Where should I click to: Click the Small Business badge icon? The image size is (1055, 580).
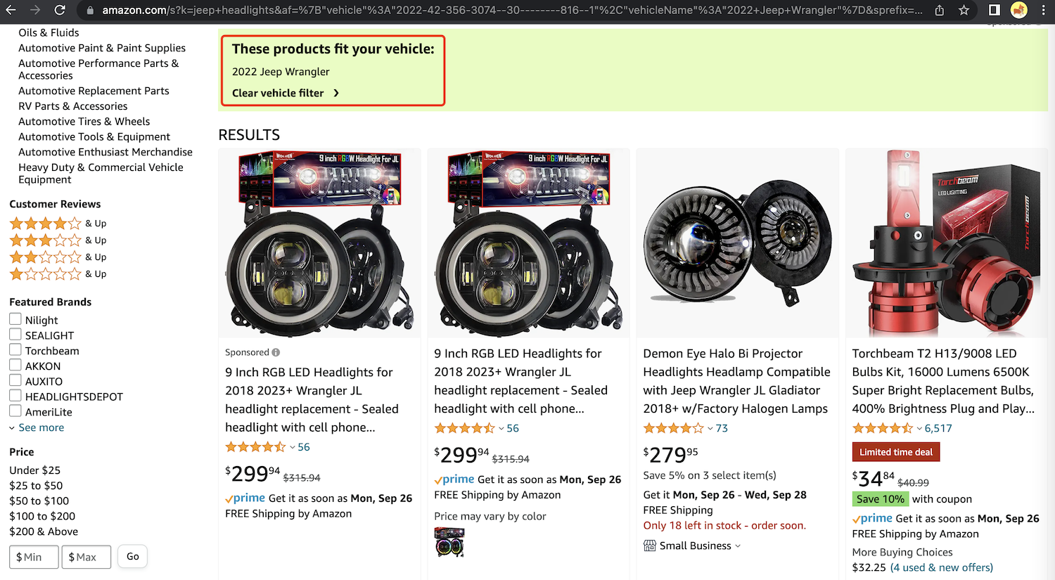click(x=650, y=546)
